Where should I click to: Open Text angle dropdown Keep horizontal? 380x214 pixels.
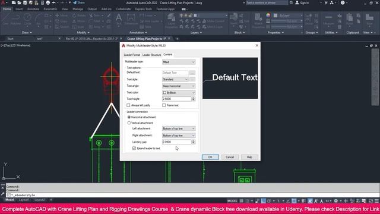point(179,86)
